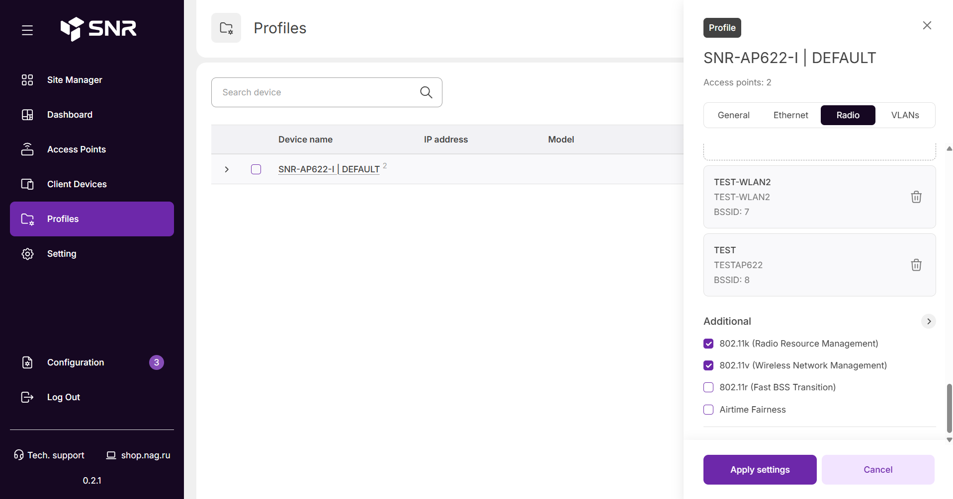953x499 pixels.
Task: Click the SNR logo
Action: [98, 29]
